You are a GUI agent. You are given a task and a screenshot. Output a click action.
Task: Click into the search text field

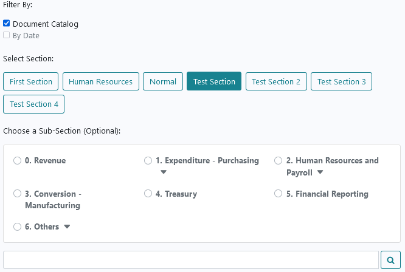click(x=191, y=260)
